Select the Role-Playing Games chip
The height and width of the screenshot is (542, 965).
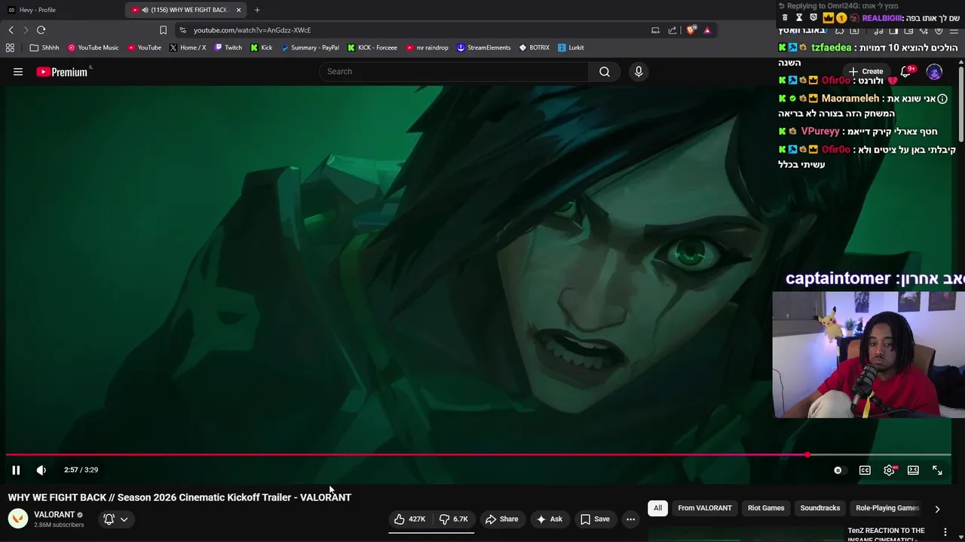(x=887, y=508)
